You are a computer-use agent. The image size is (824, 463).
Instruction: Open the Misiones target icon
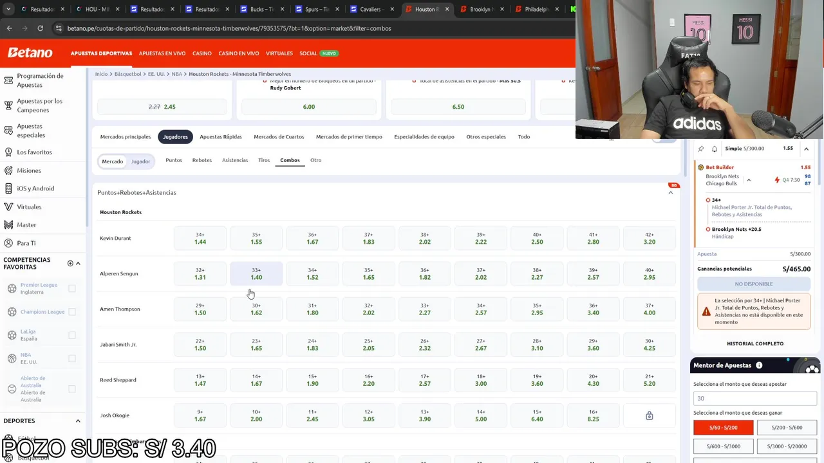tap(8, 170)
